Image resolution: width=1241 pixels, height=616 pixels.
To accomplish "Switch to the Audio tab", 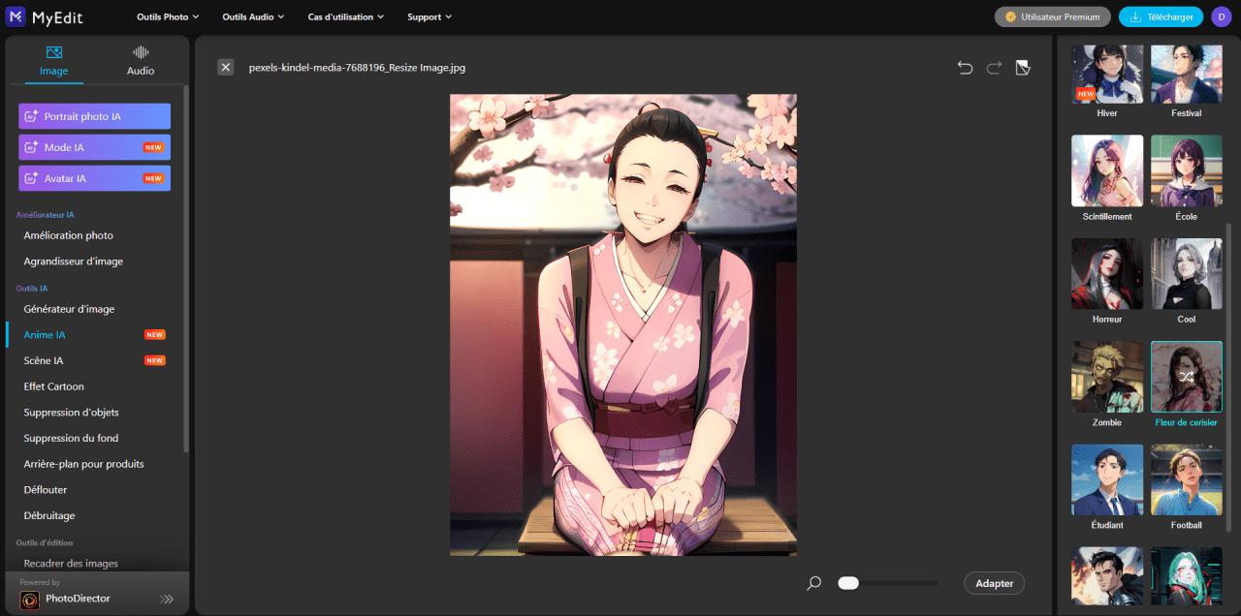I will tap(140, 60).
